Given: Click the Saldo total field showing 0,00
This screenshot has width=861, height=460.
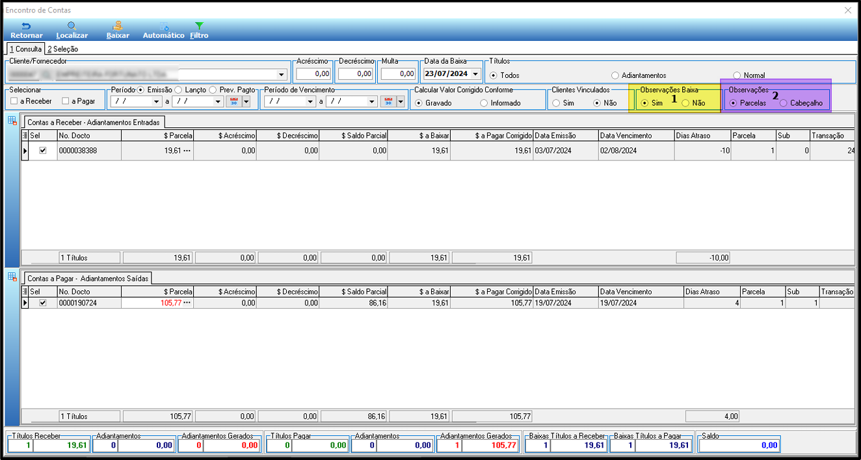Looking at the screenshot, I should pos(738,445).
